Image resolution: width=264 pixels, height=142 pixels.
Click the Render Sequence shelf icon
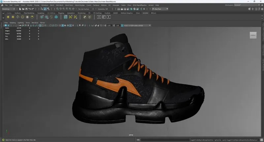(x=109, y=17)
